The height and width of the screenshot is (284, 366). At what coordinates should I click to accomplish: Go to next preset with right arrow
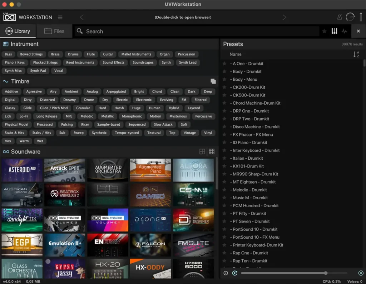pos(284,17)
